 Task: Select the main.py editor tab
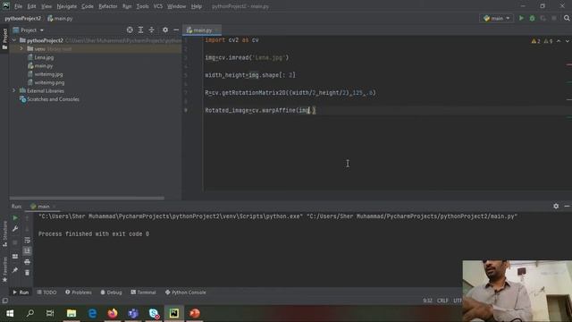pos(202,30)
